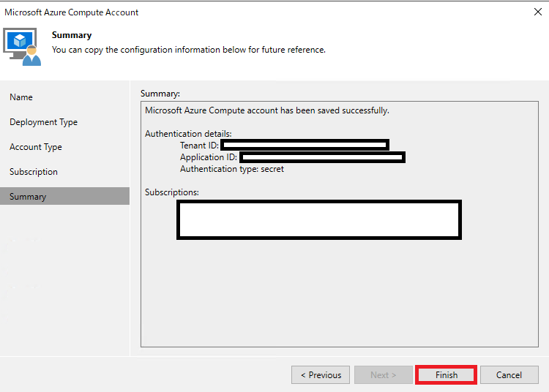This screenshot has width=549, height=392.
Task: Click the disabled Next button
Action: 384,375
